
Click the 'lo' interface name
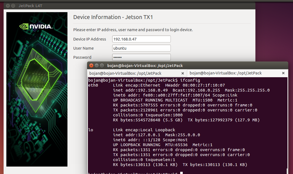pos(91,130)
